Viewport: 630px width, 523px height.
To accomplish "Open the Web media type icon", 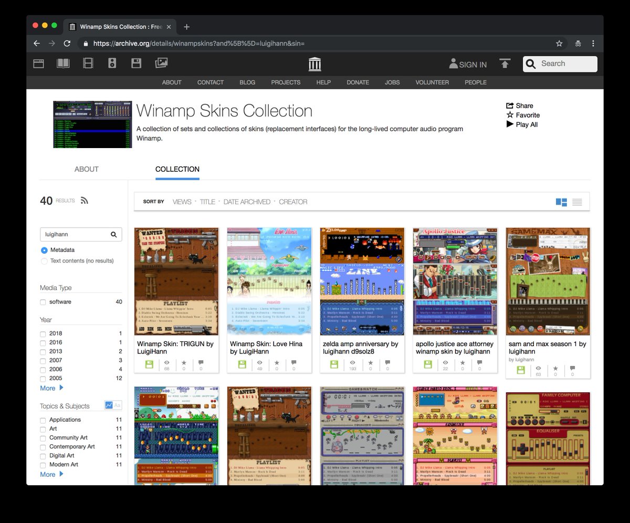I will 38,64.
